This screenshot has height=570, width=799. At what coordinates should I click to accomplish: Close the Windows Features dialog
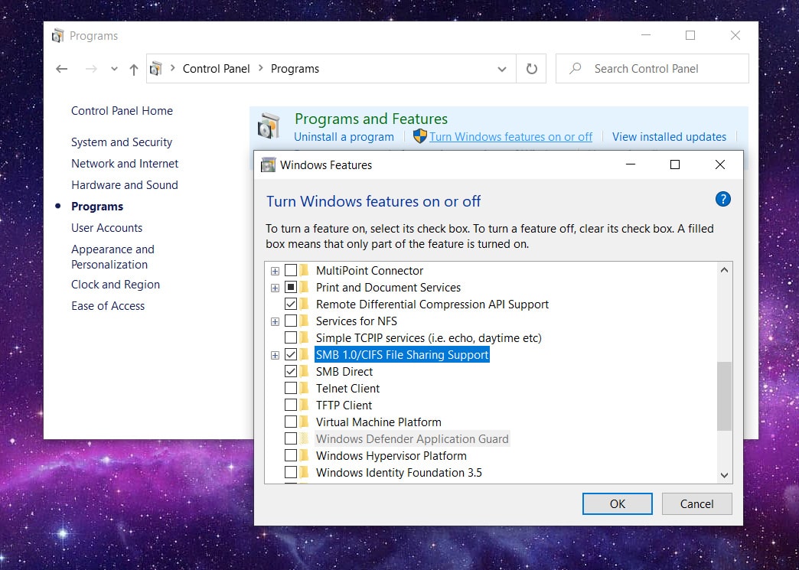click(x=719, y=164)
